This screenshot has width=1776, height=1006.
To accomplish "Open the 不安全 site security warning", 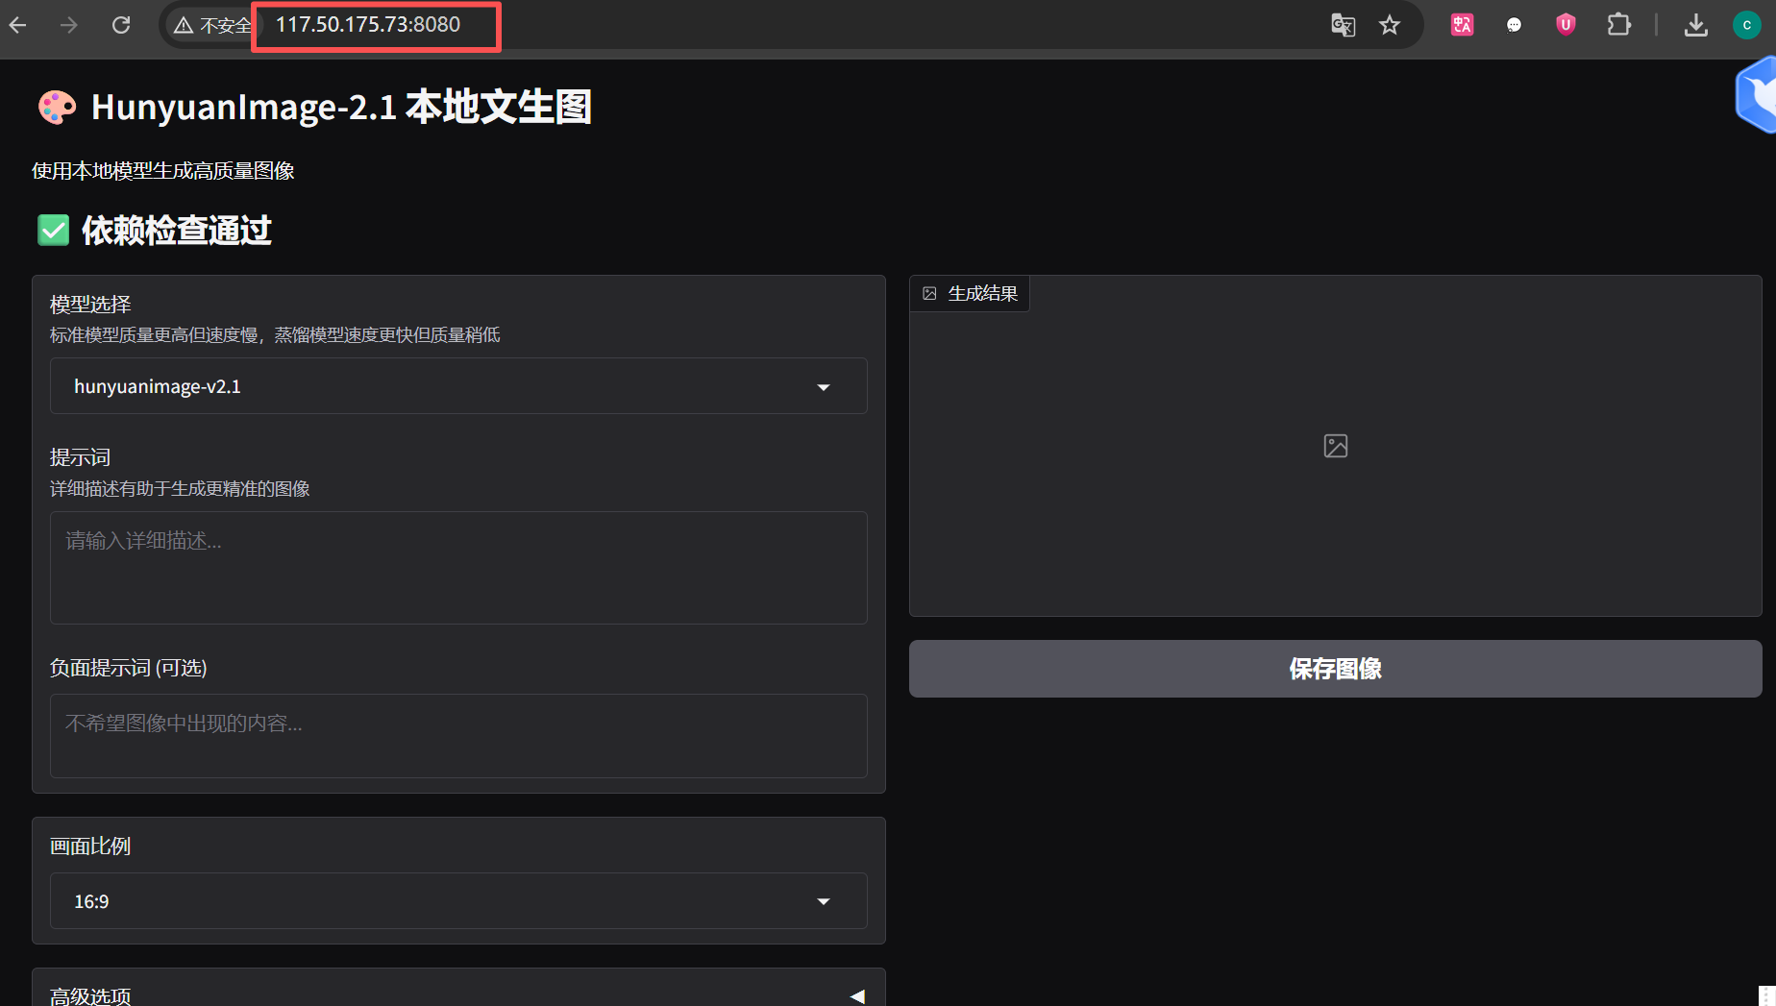I will coord(212,25).
